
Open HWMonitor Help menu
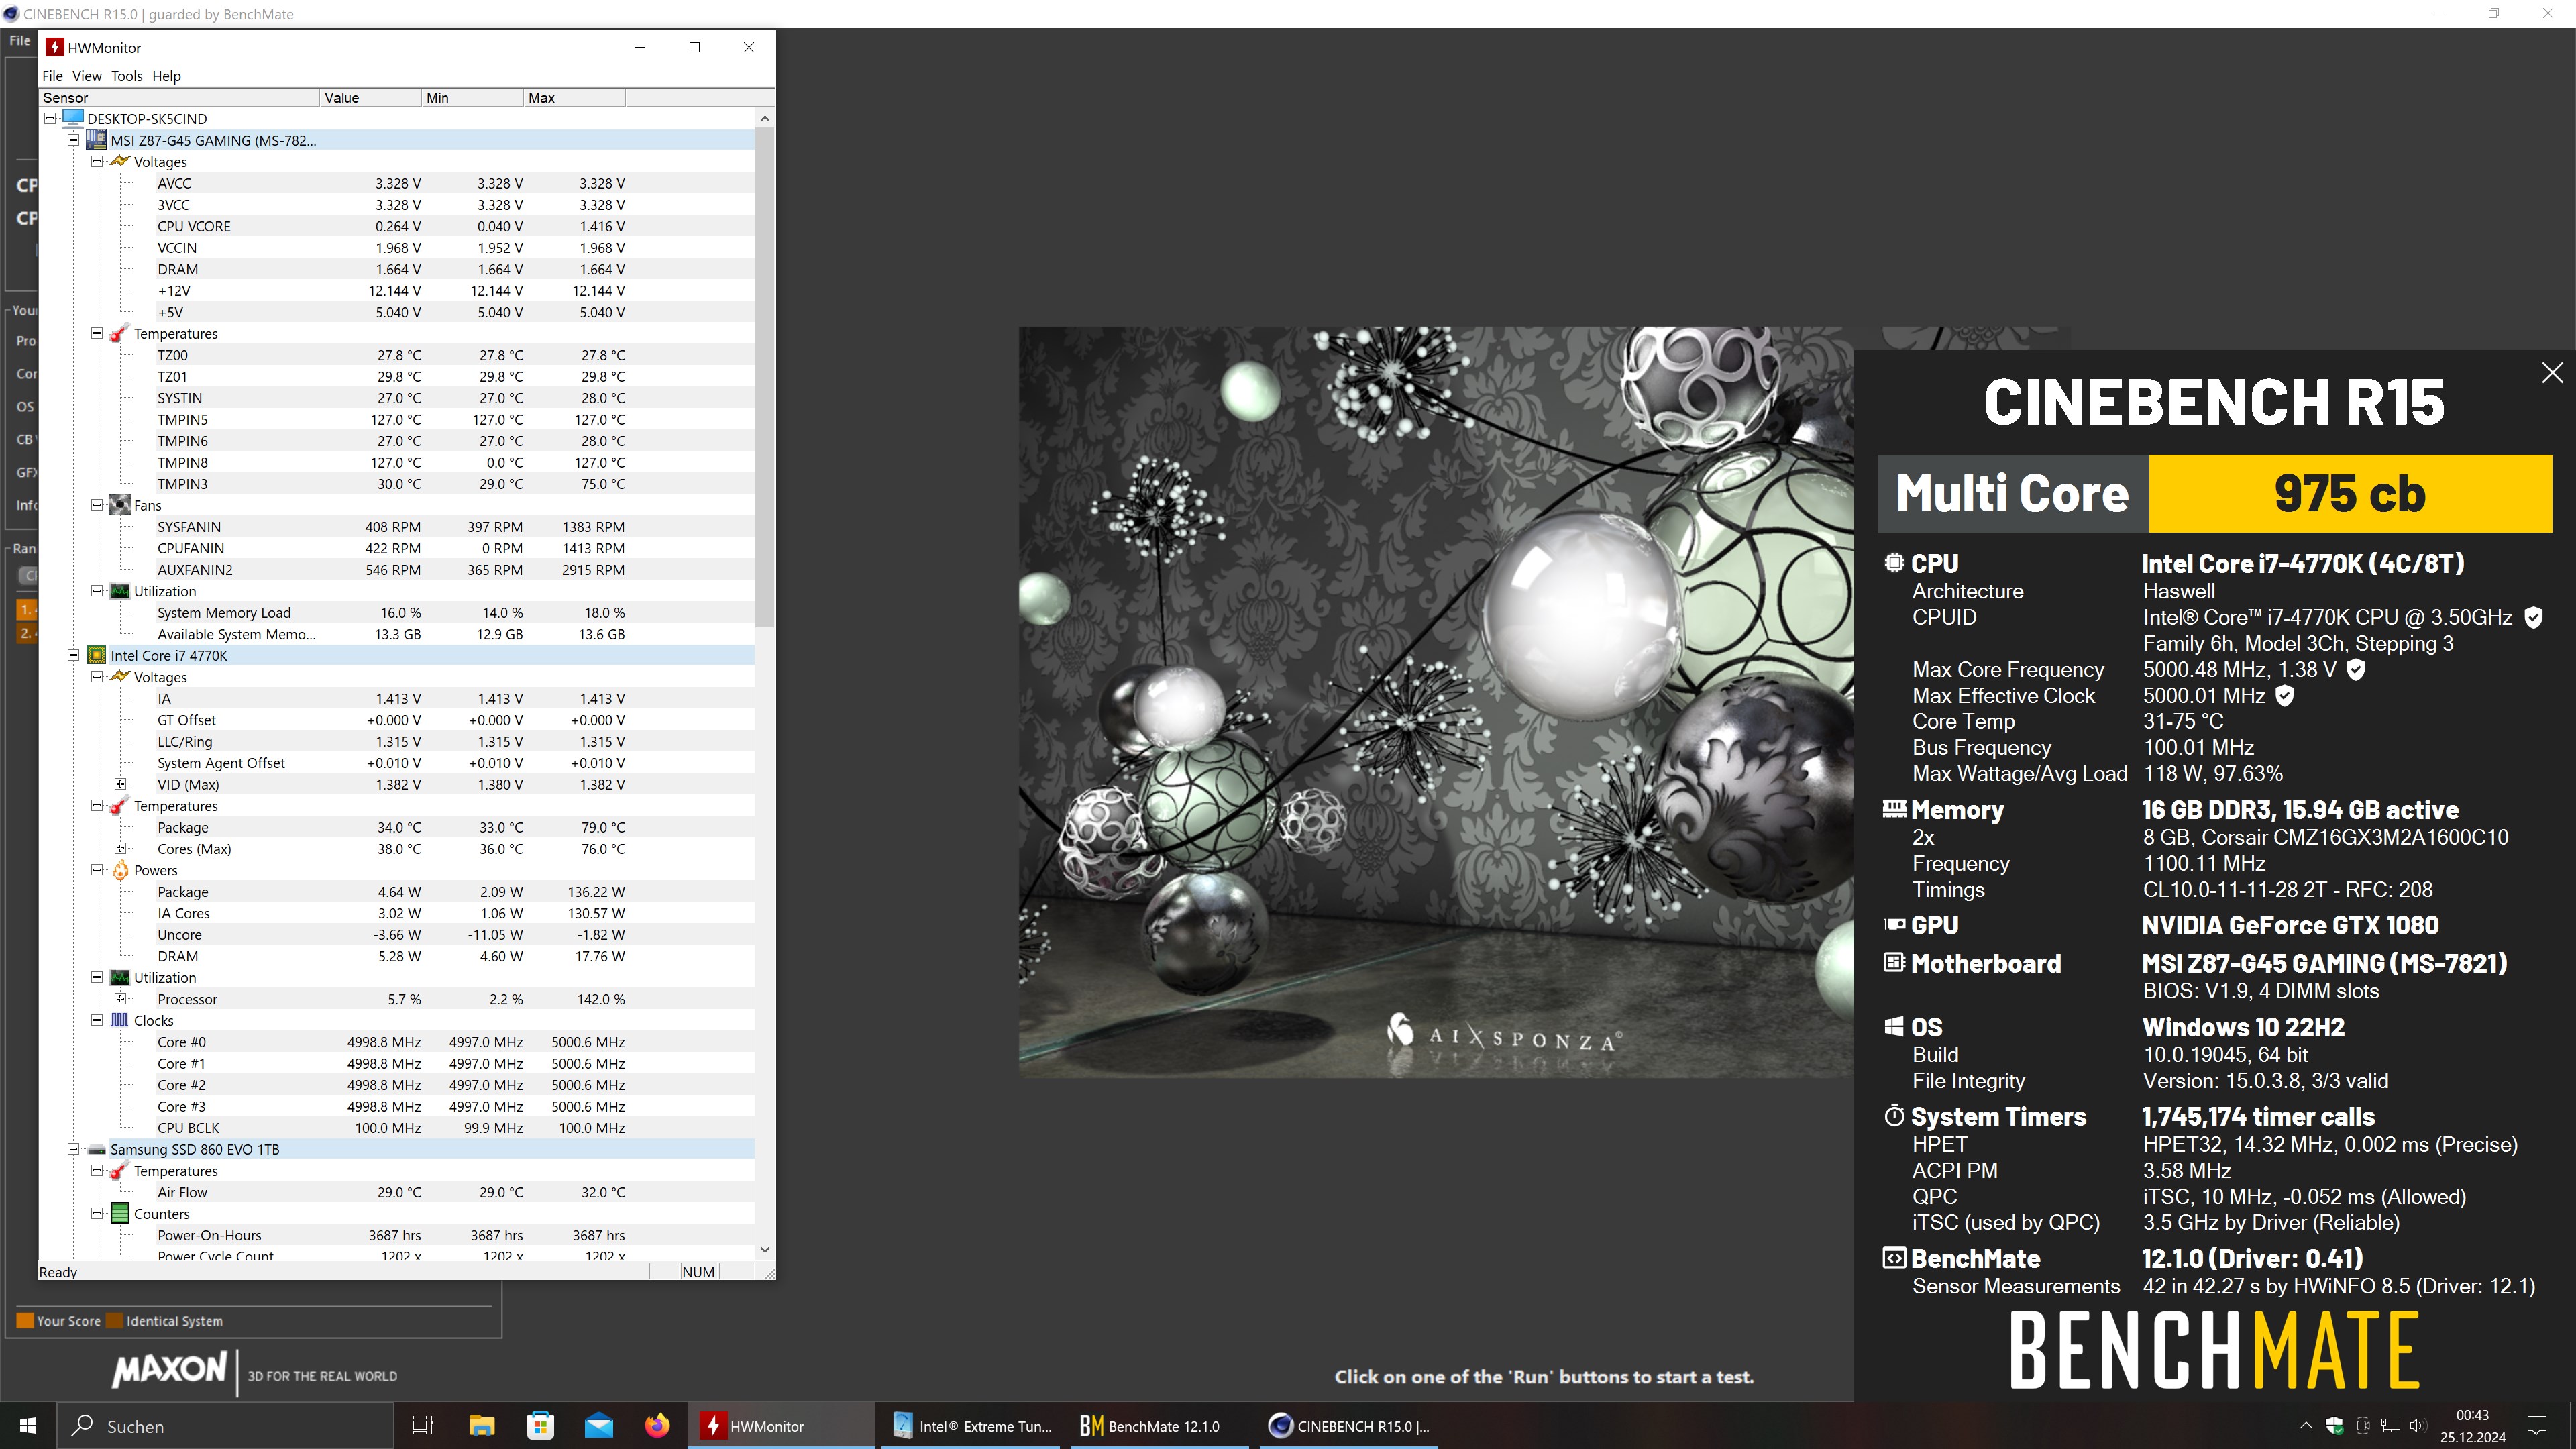coord(166,76)
